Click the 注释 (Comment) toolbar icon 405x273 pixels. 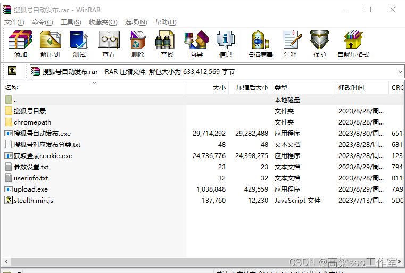[x=292, y=40]
